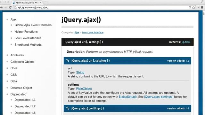Click the jQuery.ajax( [settings ] ) blue signature header
Viewport: 205px width, 115px height.
coord(127,108)
